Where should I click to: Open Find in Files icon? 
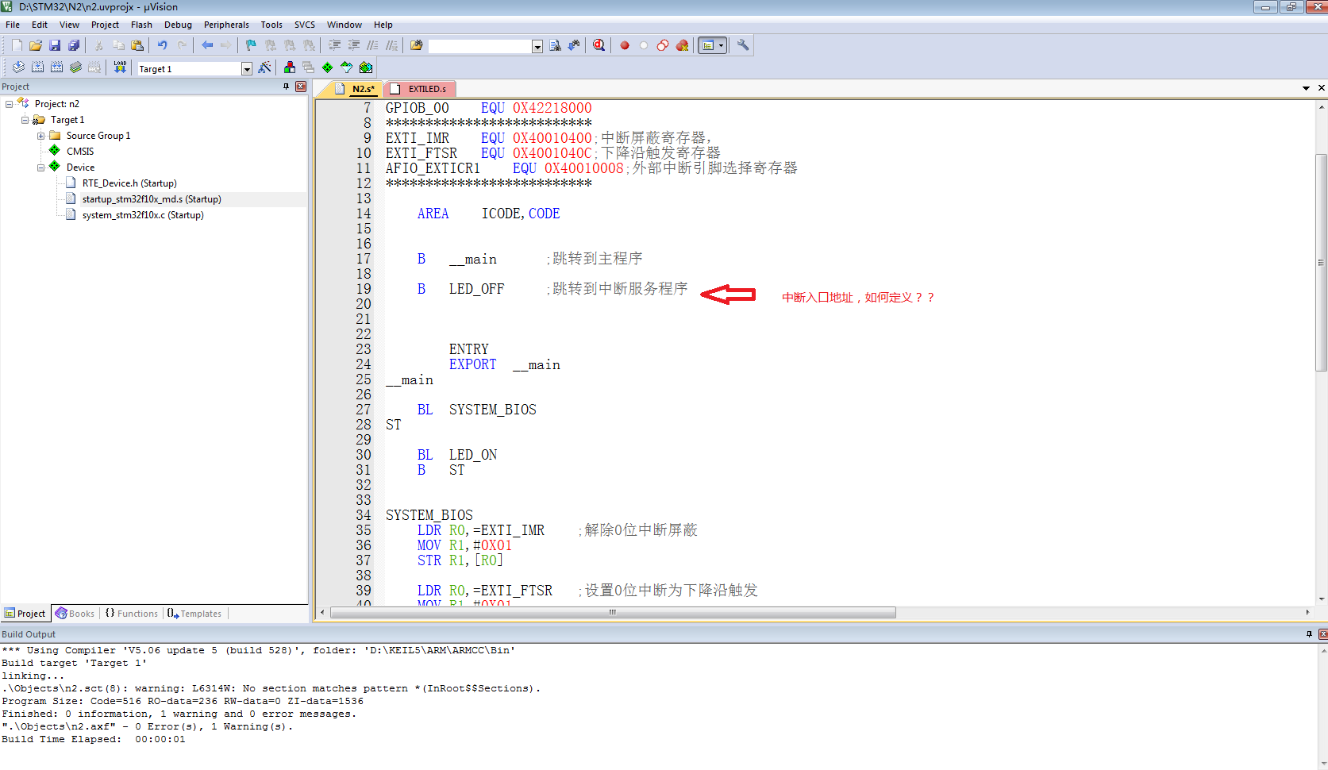pos(417,45)
